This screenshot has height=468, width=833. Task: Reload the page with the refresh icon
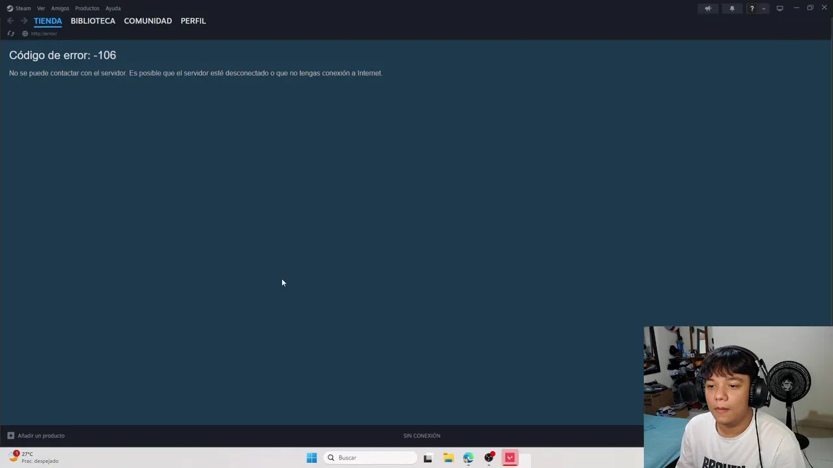10,33
